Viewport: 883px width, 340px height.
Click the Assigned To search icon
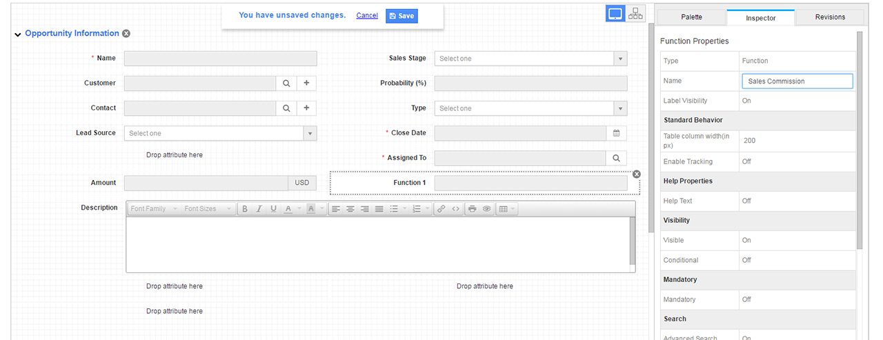(617, 158)
